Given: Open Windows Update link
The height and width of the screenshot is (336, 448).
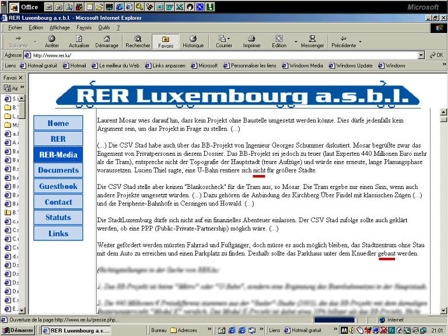Looking at the screenshot, I should (x=351, y=65).
